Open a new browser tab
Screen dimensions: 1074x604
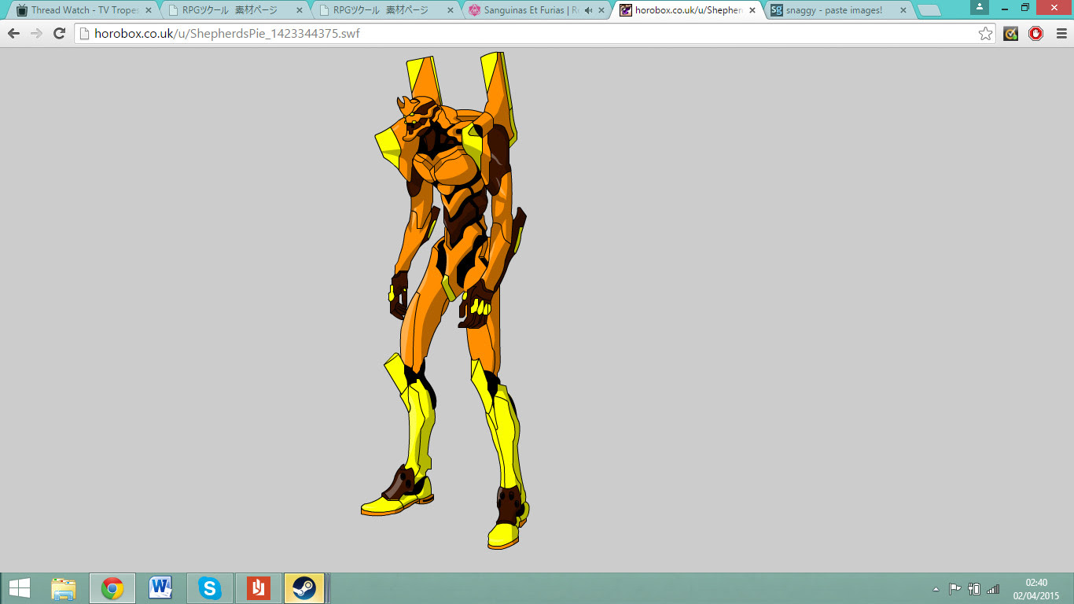coord(929,11)
